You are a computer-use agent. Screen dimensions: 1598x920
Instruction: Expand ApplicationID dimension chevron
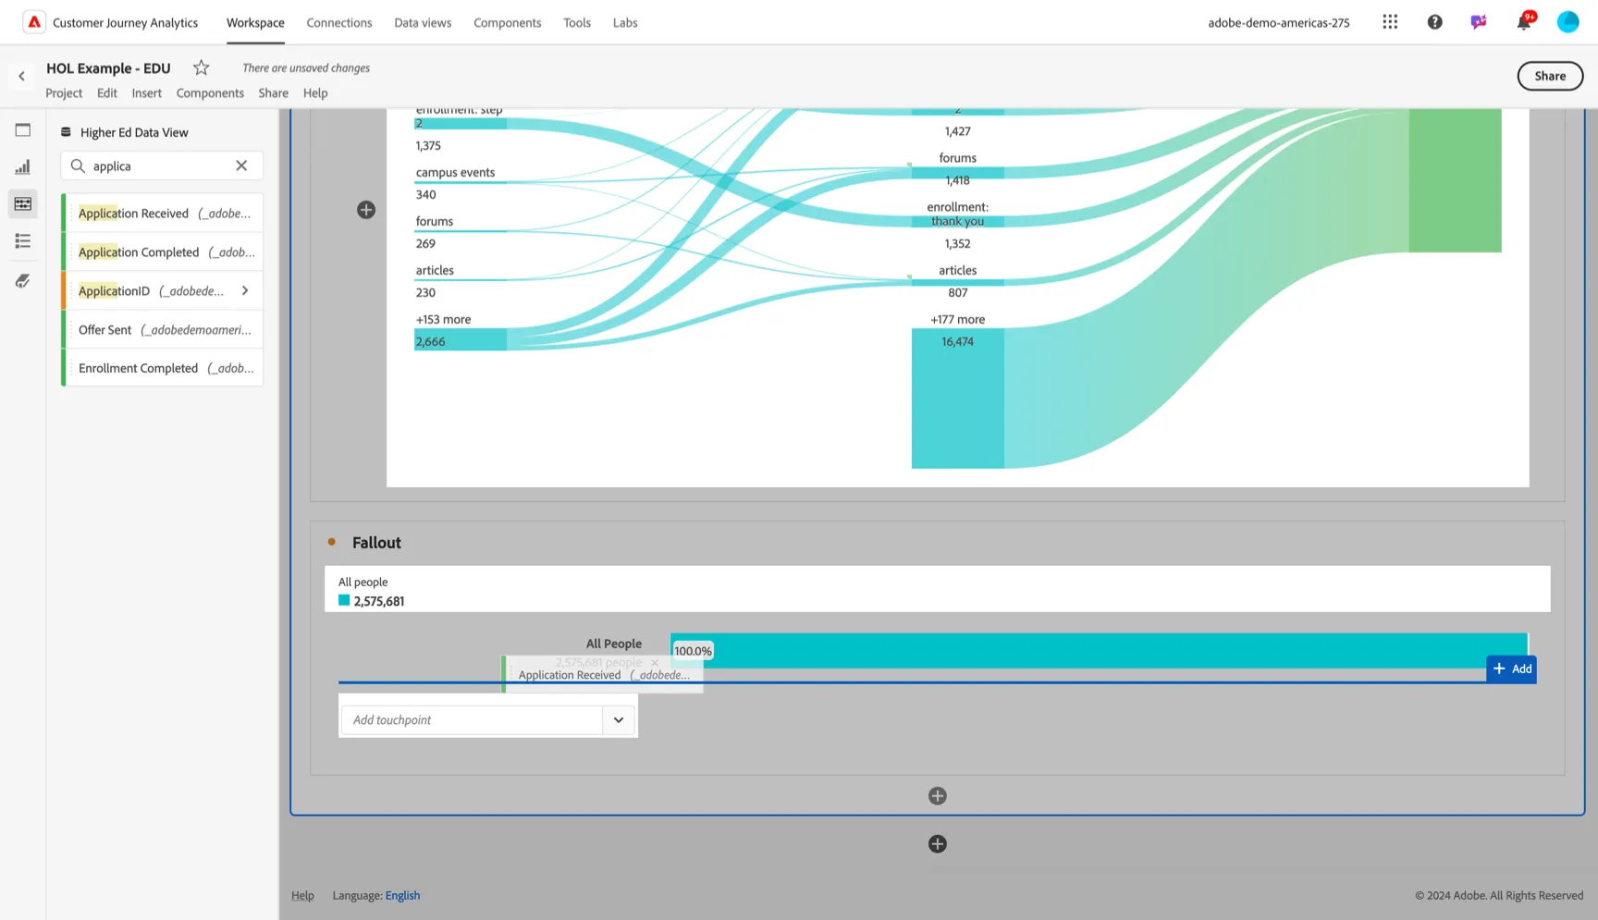[245, 290]
